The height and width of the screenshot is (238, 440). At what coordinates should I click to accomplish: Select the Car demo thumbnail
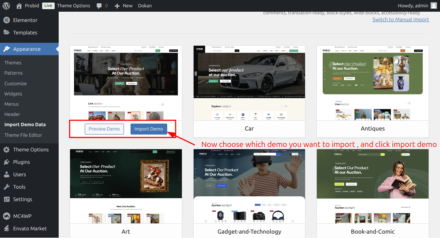pos(249,83)
